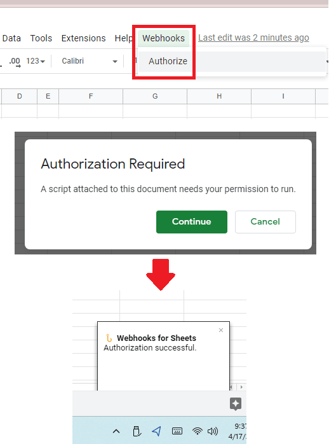Image resolution: width=329 pixels, height=444 pixels.
Task: Click the Webhooks for Sheets hook icon
Action: tap(109, 338)
